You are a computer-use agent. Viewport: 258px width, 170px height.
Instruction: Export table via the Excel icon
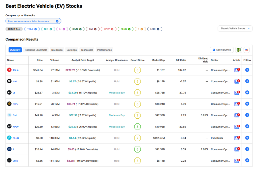(239, 50)
